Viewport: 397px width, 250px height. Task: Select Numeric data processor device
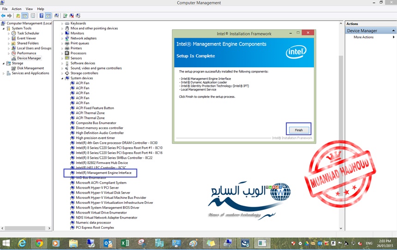93,223
